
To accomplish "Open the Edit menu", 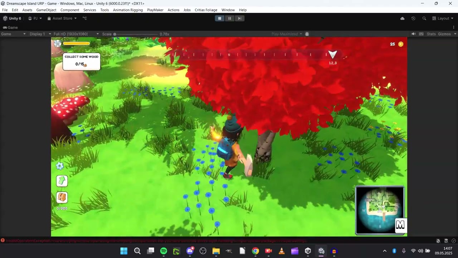I will pyautogui.click(x=15, y=10).
